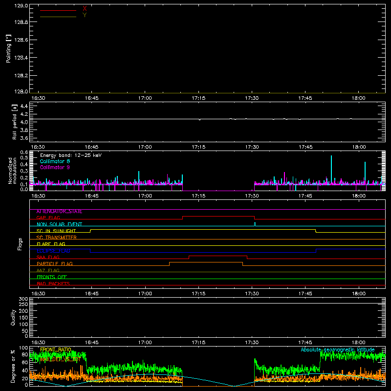Select the FLARE_FLAG label
This screenshot has height=391, width=391.
[x=51, y=244]
